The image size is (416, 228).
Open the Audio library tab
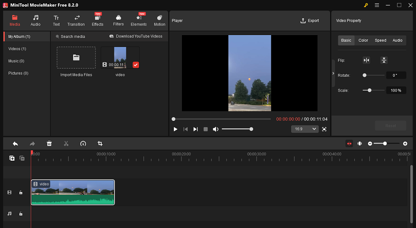[35, 21]
